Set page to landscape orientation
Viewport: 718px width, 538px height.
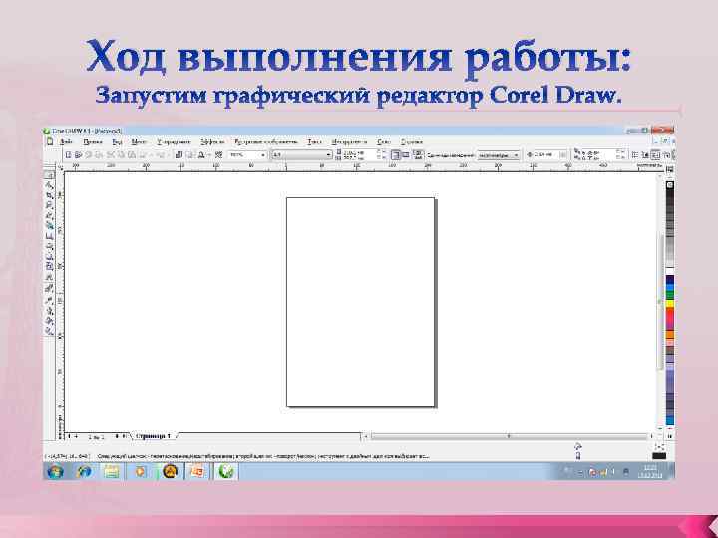(x=406, y=155)
